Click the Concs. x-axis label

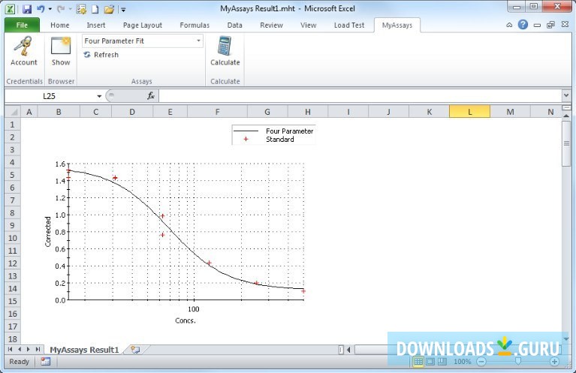pos(185,320)
